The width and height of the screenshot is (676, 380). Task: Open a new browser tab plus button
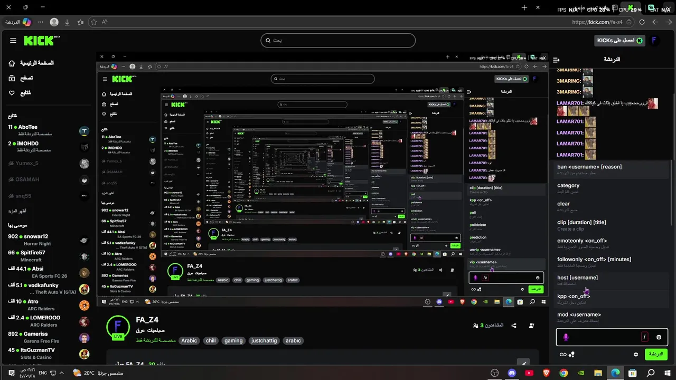coord(524,7)
